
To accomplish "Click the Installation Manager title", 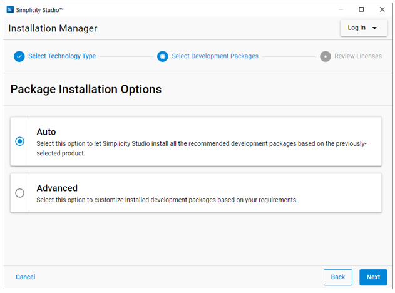I will 53,29.
